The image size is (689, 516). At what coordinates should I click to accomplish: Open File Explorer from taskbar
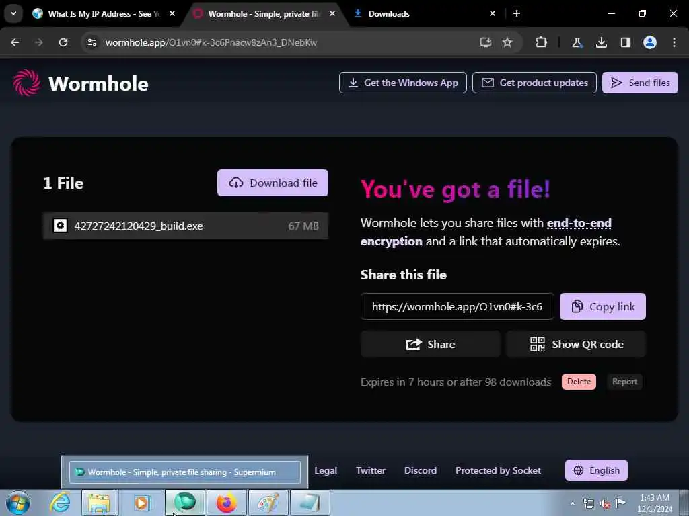pyautogui.click(x=100, y=503)
